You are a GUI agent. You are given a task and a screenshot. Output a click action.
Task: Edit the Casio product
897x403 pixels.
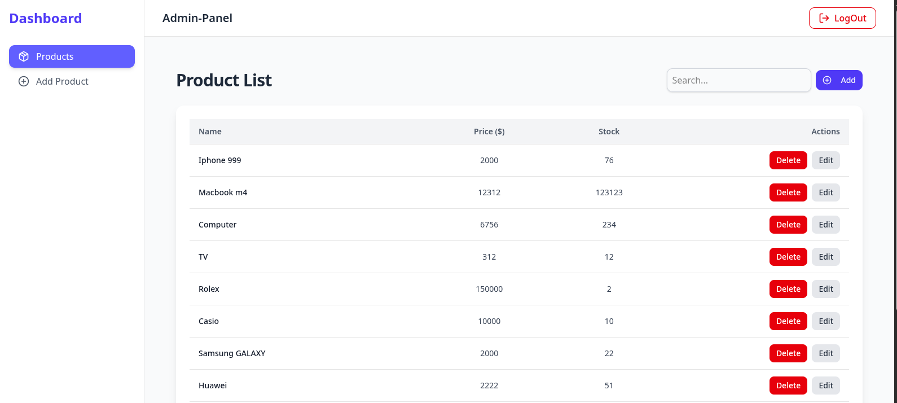coord(826,321)
